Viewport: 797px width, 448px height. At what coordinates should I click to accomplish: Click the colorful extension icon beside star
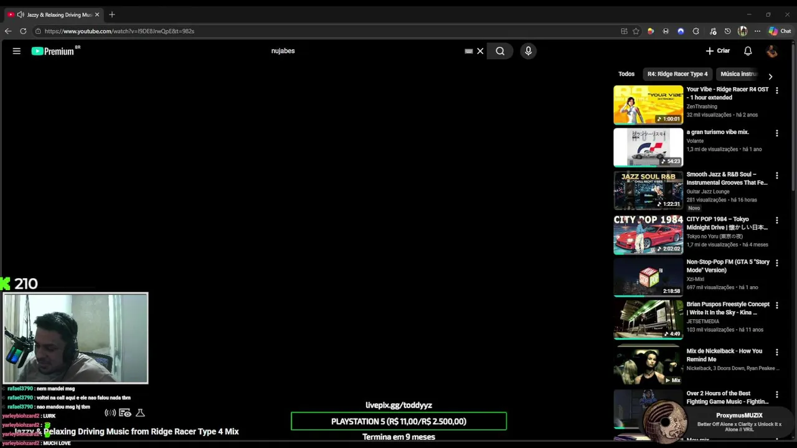[x=651, y=31]
